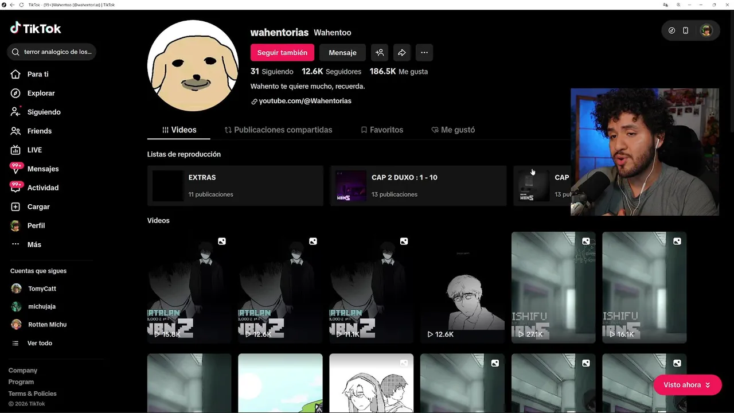Open the EXTRAS playlist
This screenshot has height=413, width=734.
(x=235, y=186)
